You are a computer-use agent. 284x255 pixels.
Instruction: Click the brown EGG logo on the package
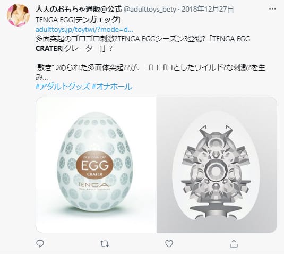(95, 165)
